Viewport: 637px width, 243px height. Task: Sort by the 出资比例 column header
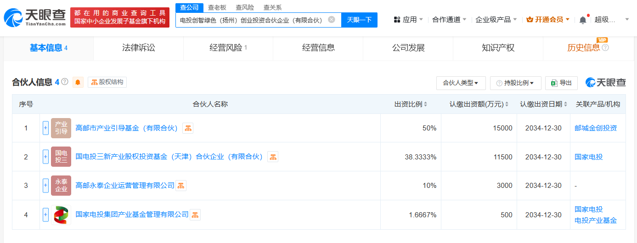pos(411,104)
